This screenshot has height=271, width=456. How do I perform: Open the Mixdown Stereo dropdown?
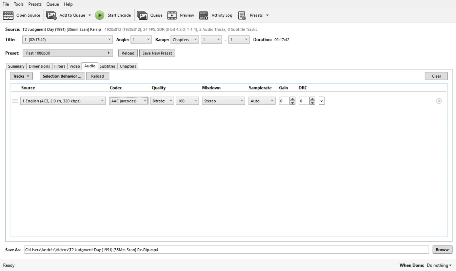coord(223,101)
